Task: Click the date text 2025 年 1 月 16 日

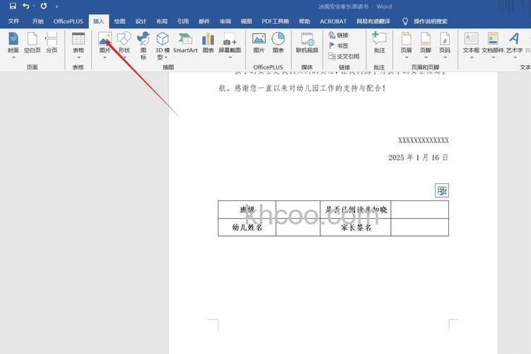Action: click(419, 157)
